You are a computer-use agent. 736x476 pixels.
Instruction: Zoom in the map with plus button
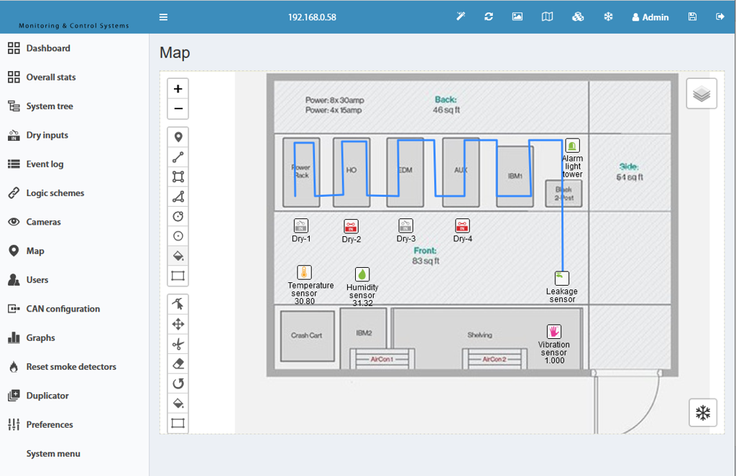tap(178, 88)
